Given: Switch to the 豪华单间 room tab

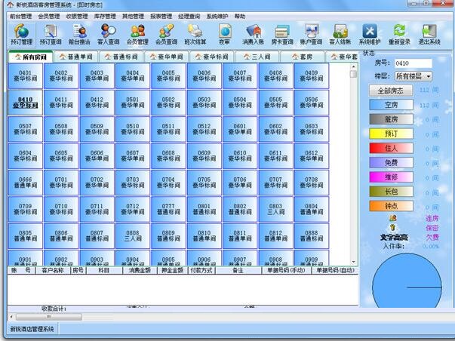Looking at the screenshot, I should pos(166,57).
